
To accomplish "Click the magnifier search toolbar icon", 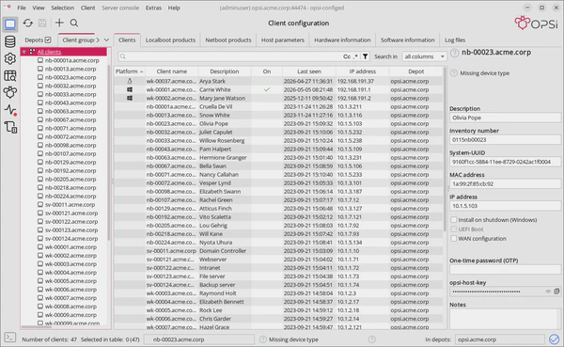I will (x=74, y=23).
